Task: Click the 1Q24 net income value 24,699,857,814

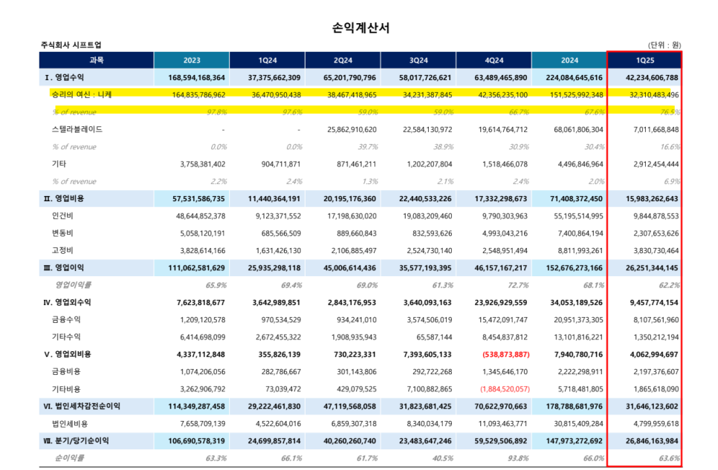Action: [x=274, y=441]
